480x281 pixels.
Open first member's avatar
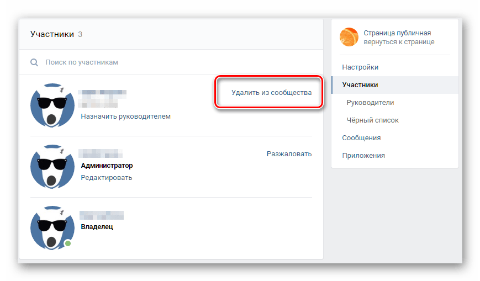[52, 105]
